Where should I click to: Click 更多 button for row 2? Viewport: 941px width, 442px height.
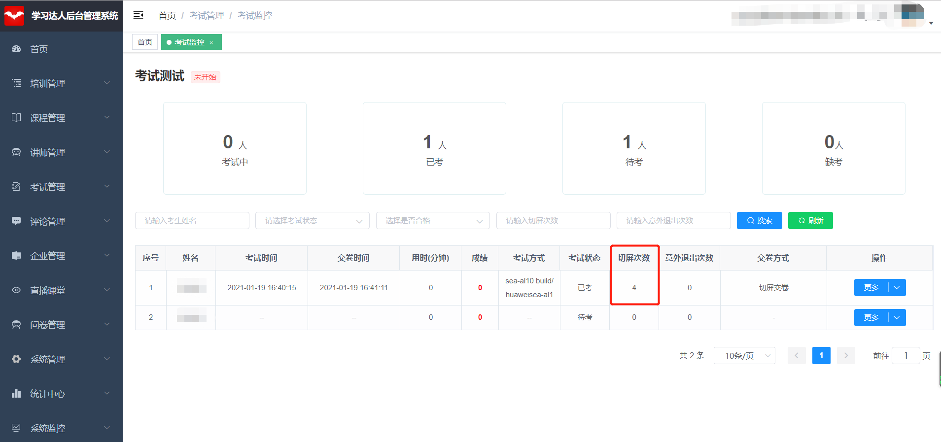pyautogui.click(x=871, y=317)
